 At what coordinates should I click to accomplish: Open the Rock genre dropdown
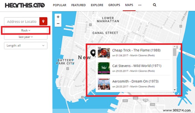point(26,30)
